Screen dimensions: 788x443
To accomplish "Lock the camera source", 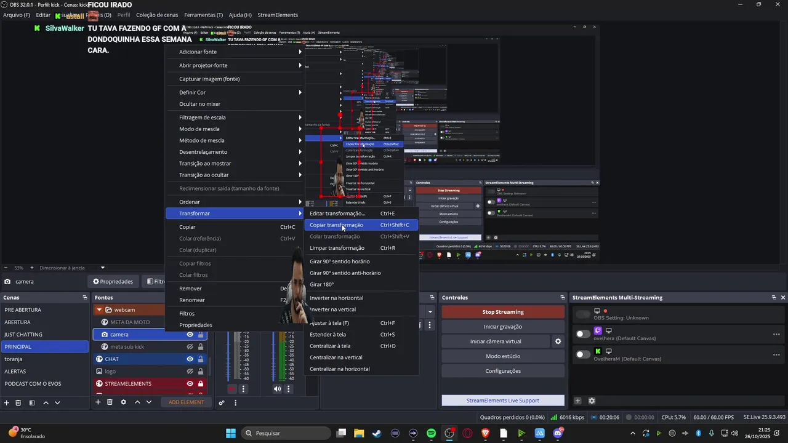I will [x=200, y=334].
